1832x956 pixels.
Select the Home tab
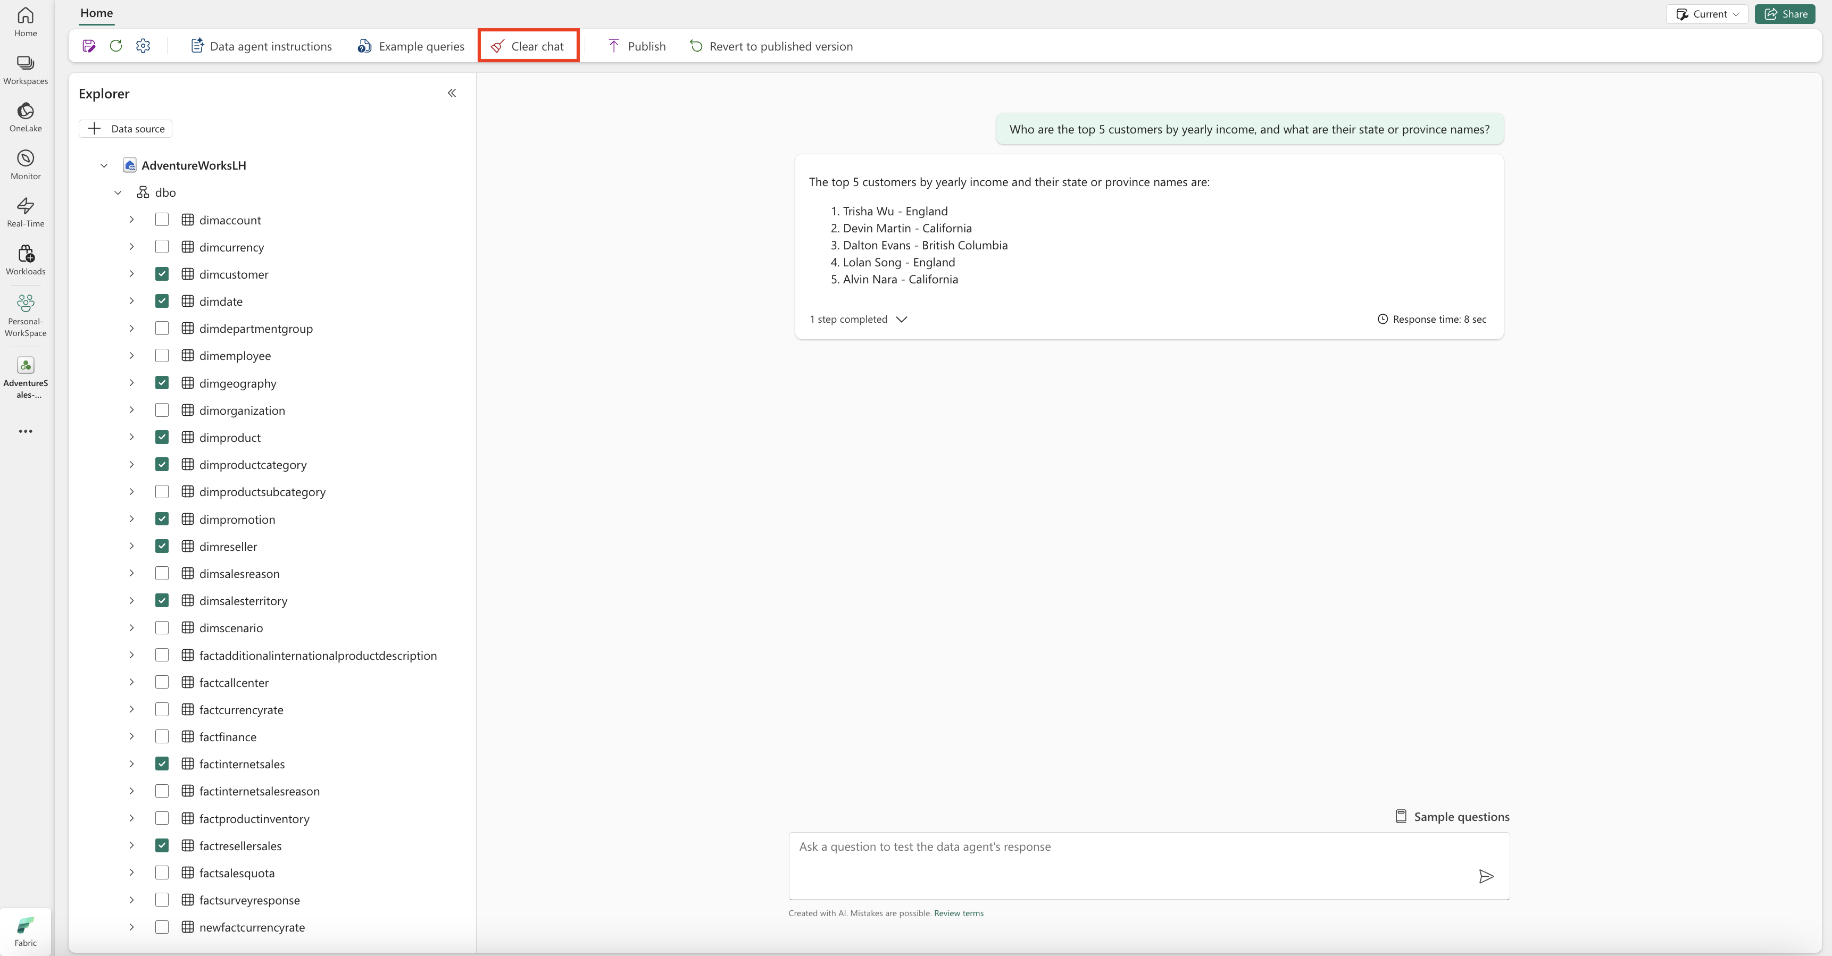[97, 13]
